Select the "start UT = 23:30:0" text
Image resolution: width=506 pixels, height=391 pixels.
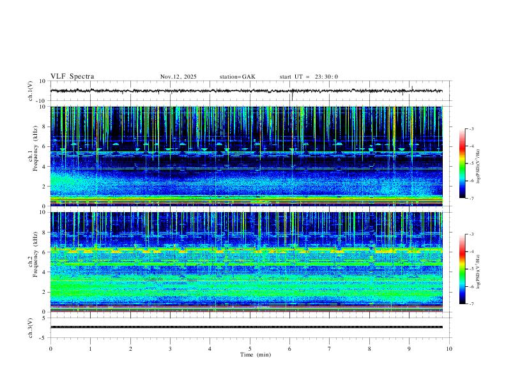tap(309, 77)
